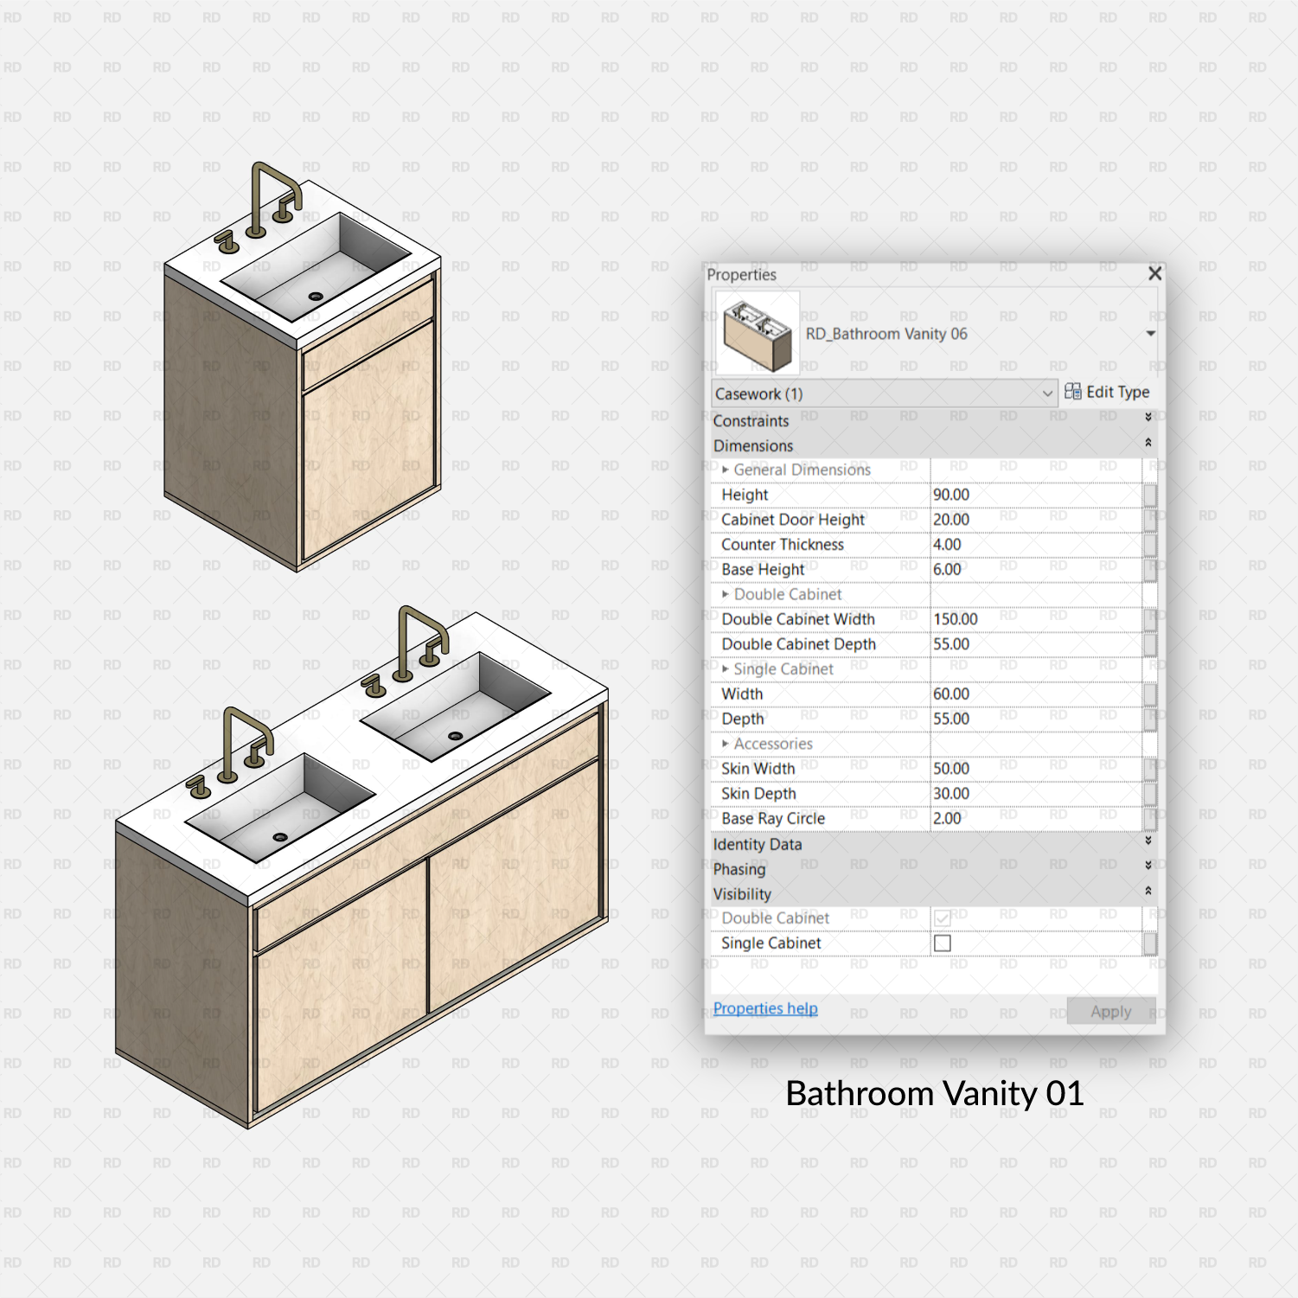Edit the Height value of 90.00
The image size is (1298, 1298).
tap(994, 495)
